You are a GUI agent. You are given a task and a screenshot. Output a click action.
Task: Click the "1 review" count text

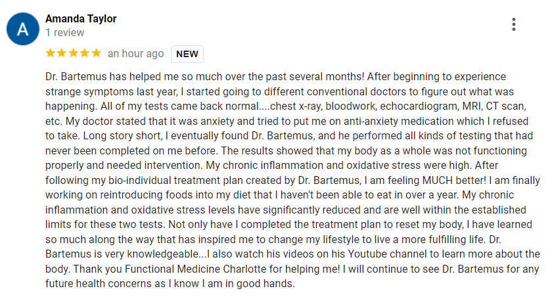click(64, 33)
